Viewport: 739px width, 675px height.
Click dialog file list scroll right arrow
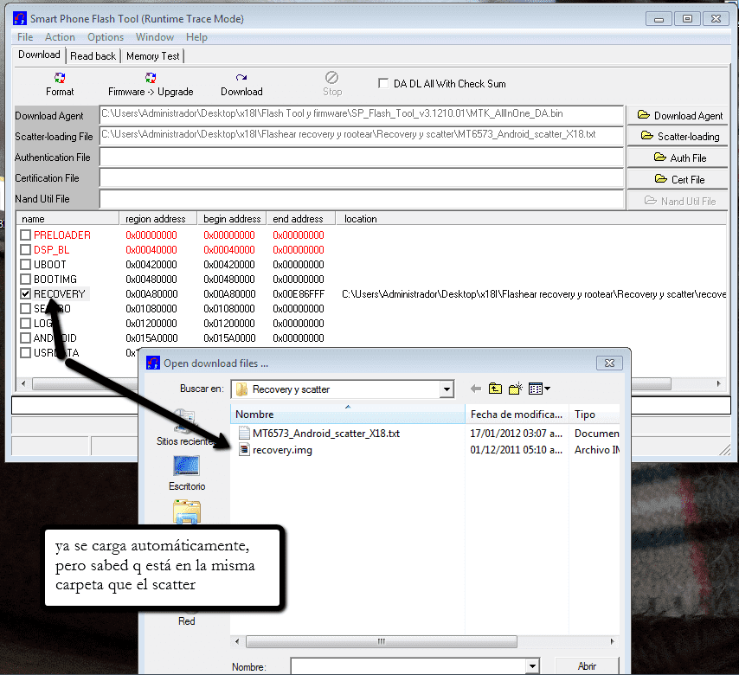(612, 641)
